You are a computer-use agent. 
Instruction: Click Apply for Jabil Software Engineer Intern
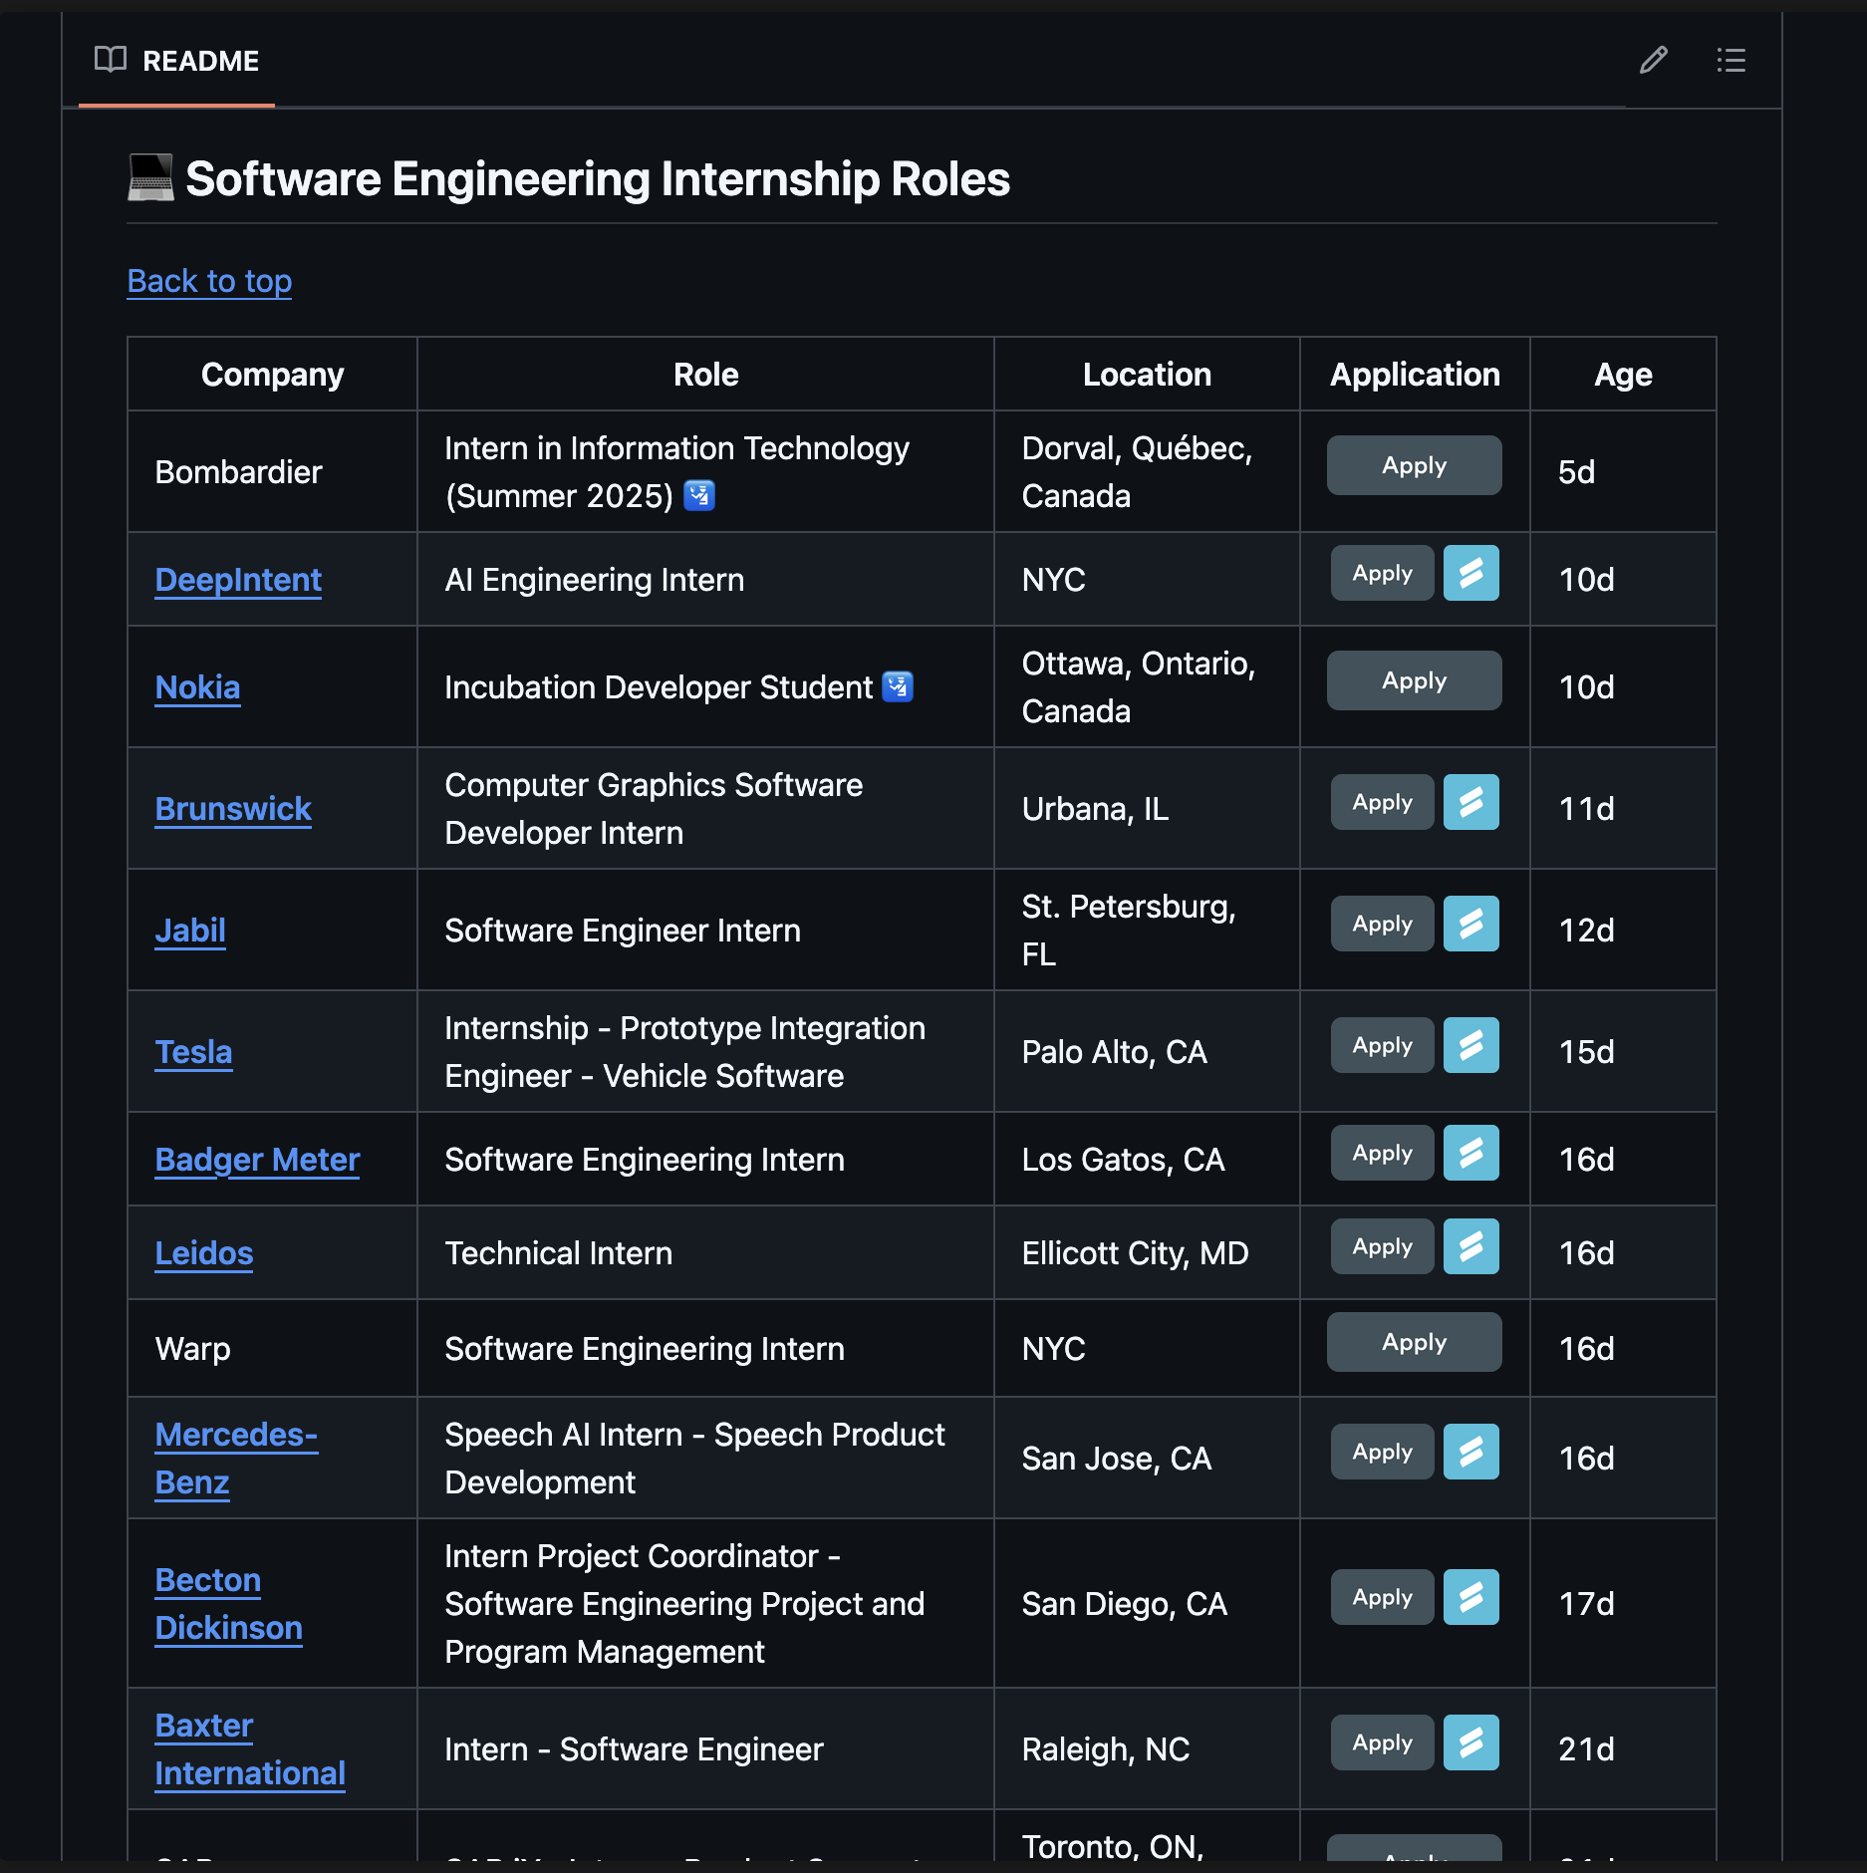tap(1382, 924)
